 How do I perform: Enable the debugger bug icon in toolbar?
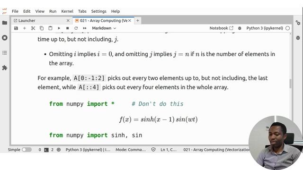(x=240, y=28)
